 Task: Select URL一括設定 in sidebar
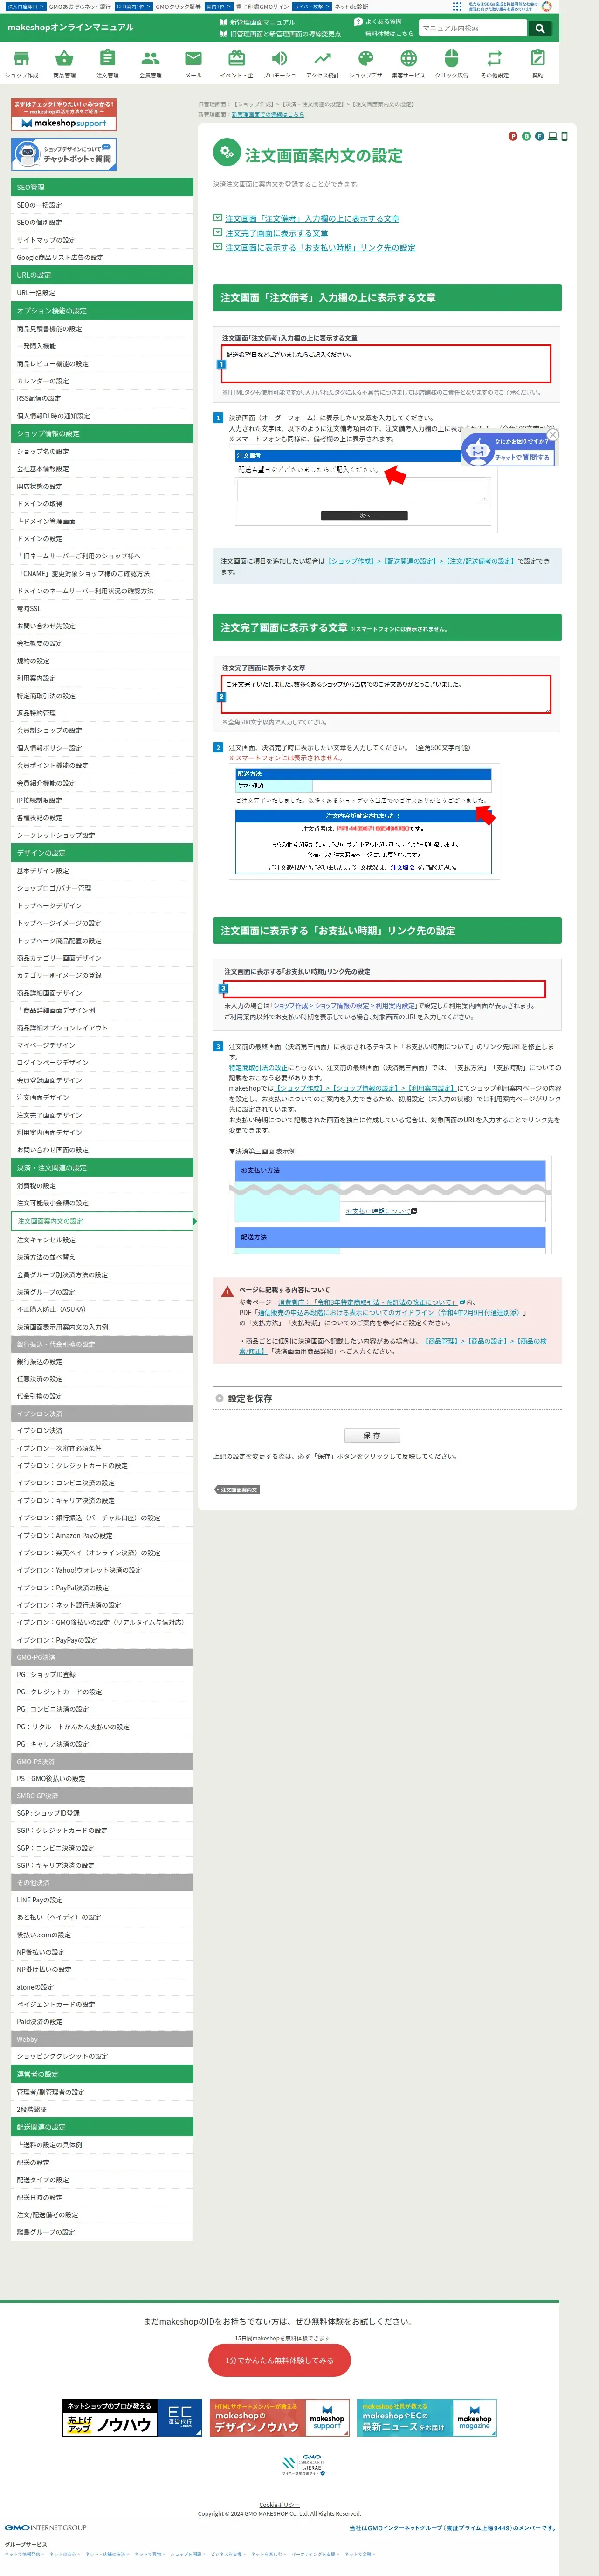click(x=102, y=293)
